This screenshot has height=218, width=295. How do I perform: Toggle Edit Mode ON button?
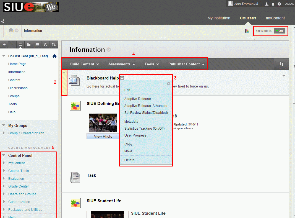(280, 31)
